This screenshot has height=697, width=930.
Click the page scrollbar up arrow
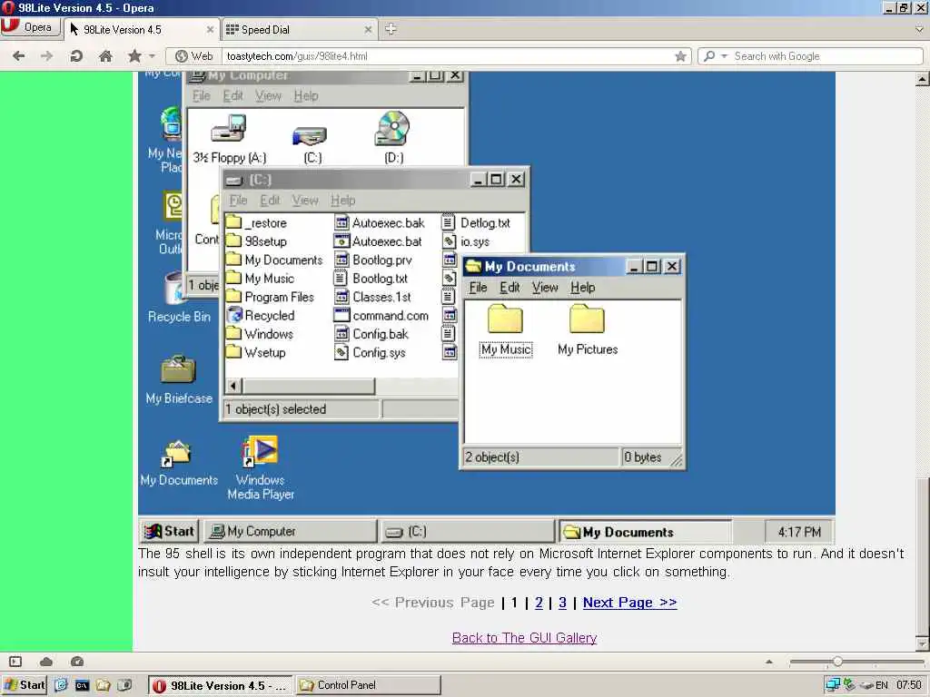pos(923,79)
